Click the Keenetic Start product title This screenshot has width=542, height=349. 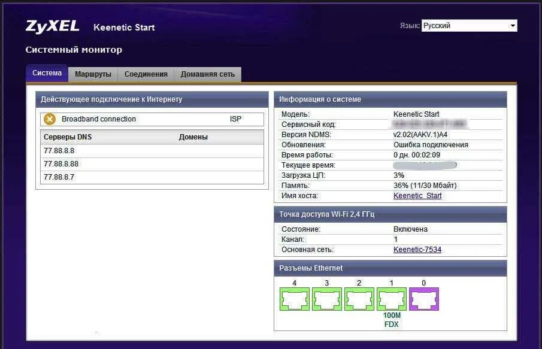(x=124, y=28)
